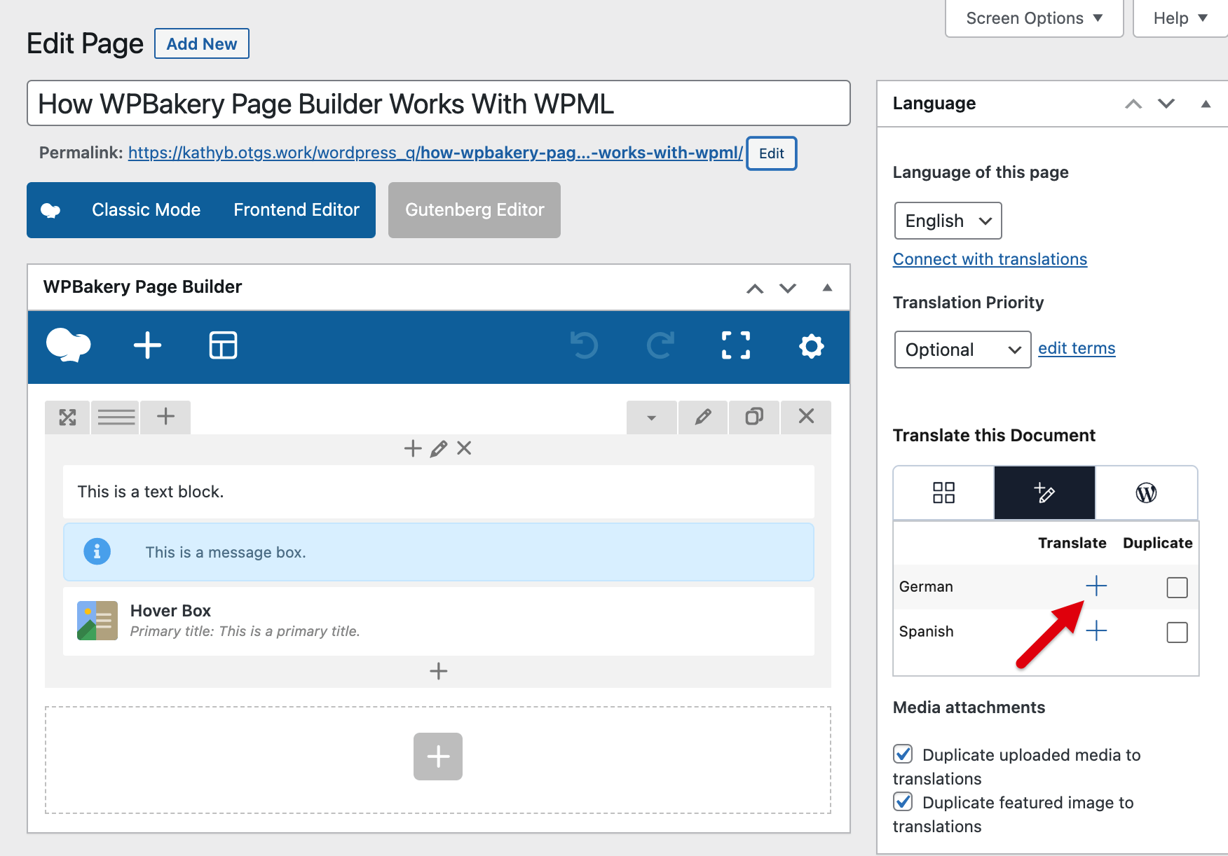Click the edit terms link
Viewport: 1228px width, 856px height.
click(x=1077, y=348)
